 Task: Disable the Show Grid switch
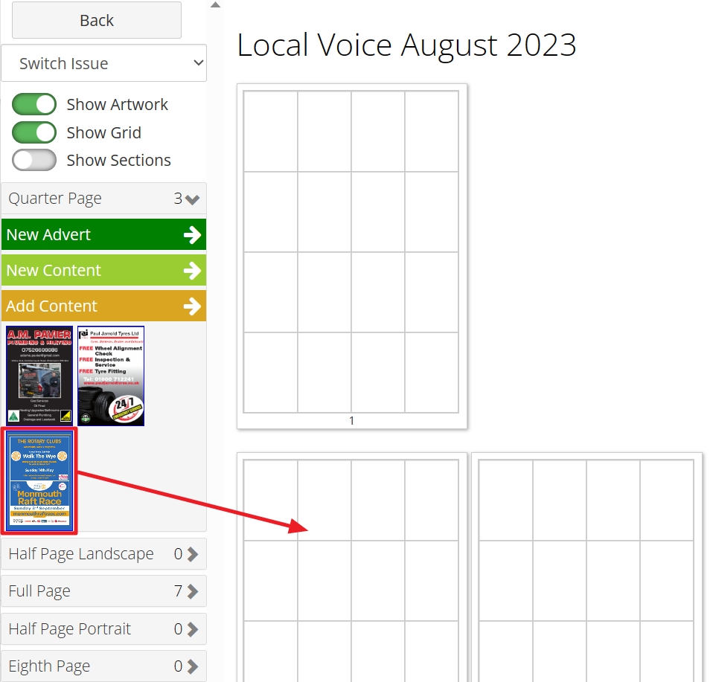click(x=34, y=132)
